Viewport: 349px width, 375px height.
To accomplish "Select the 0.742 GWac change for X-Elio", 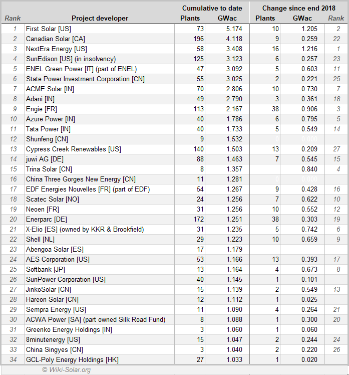I will (x=309, y=229).
